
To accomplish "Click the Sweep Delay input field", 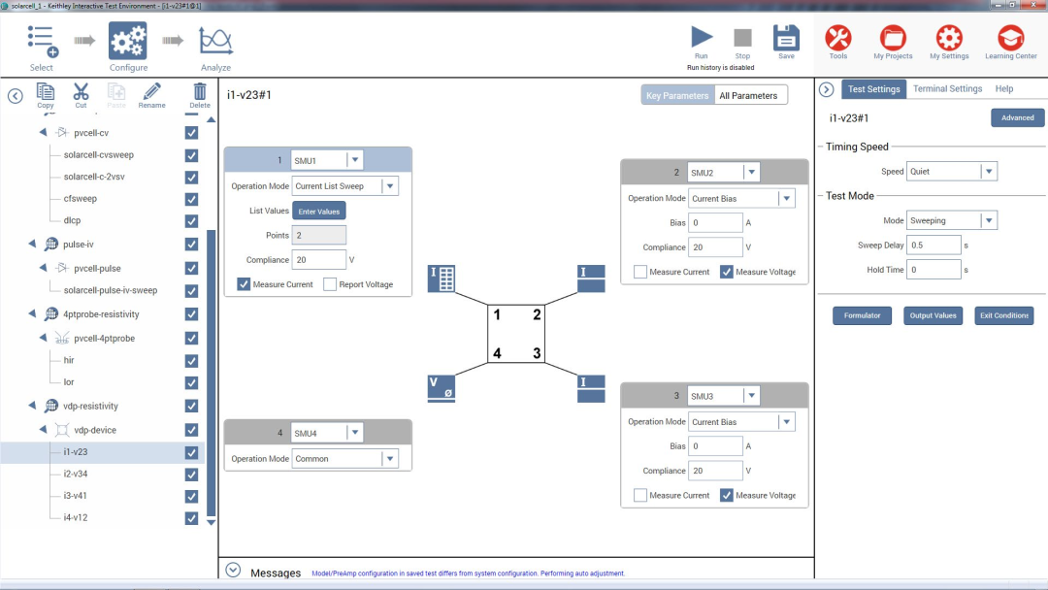I will (933, 245).
